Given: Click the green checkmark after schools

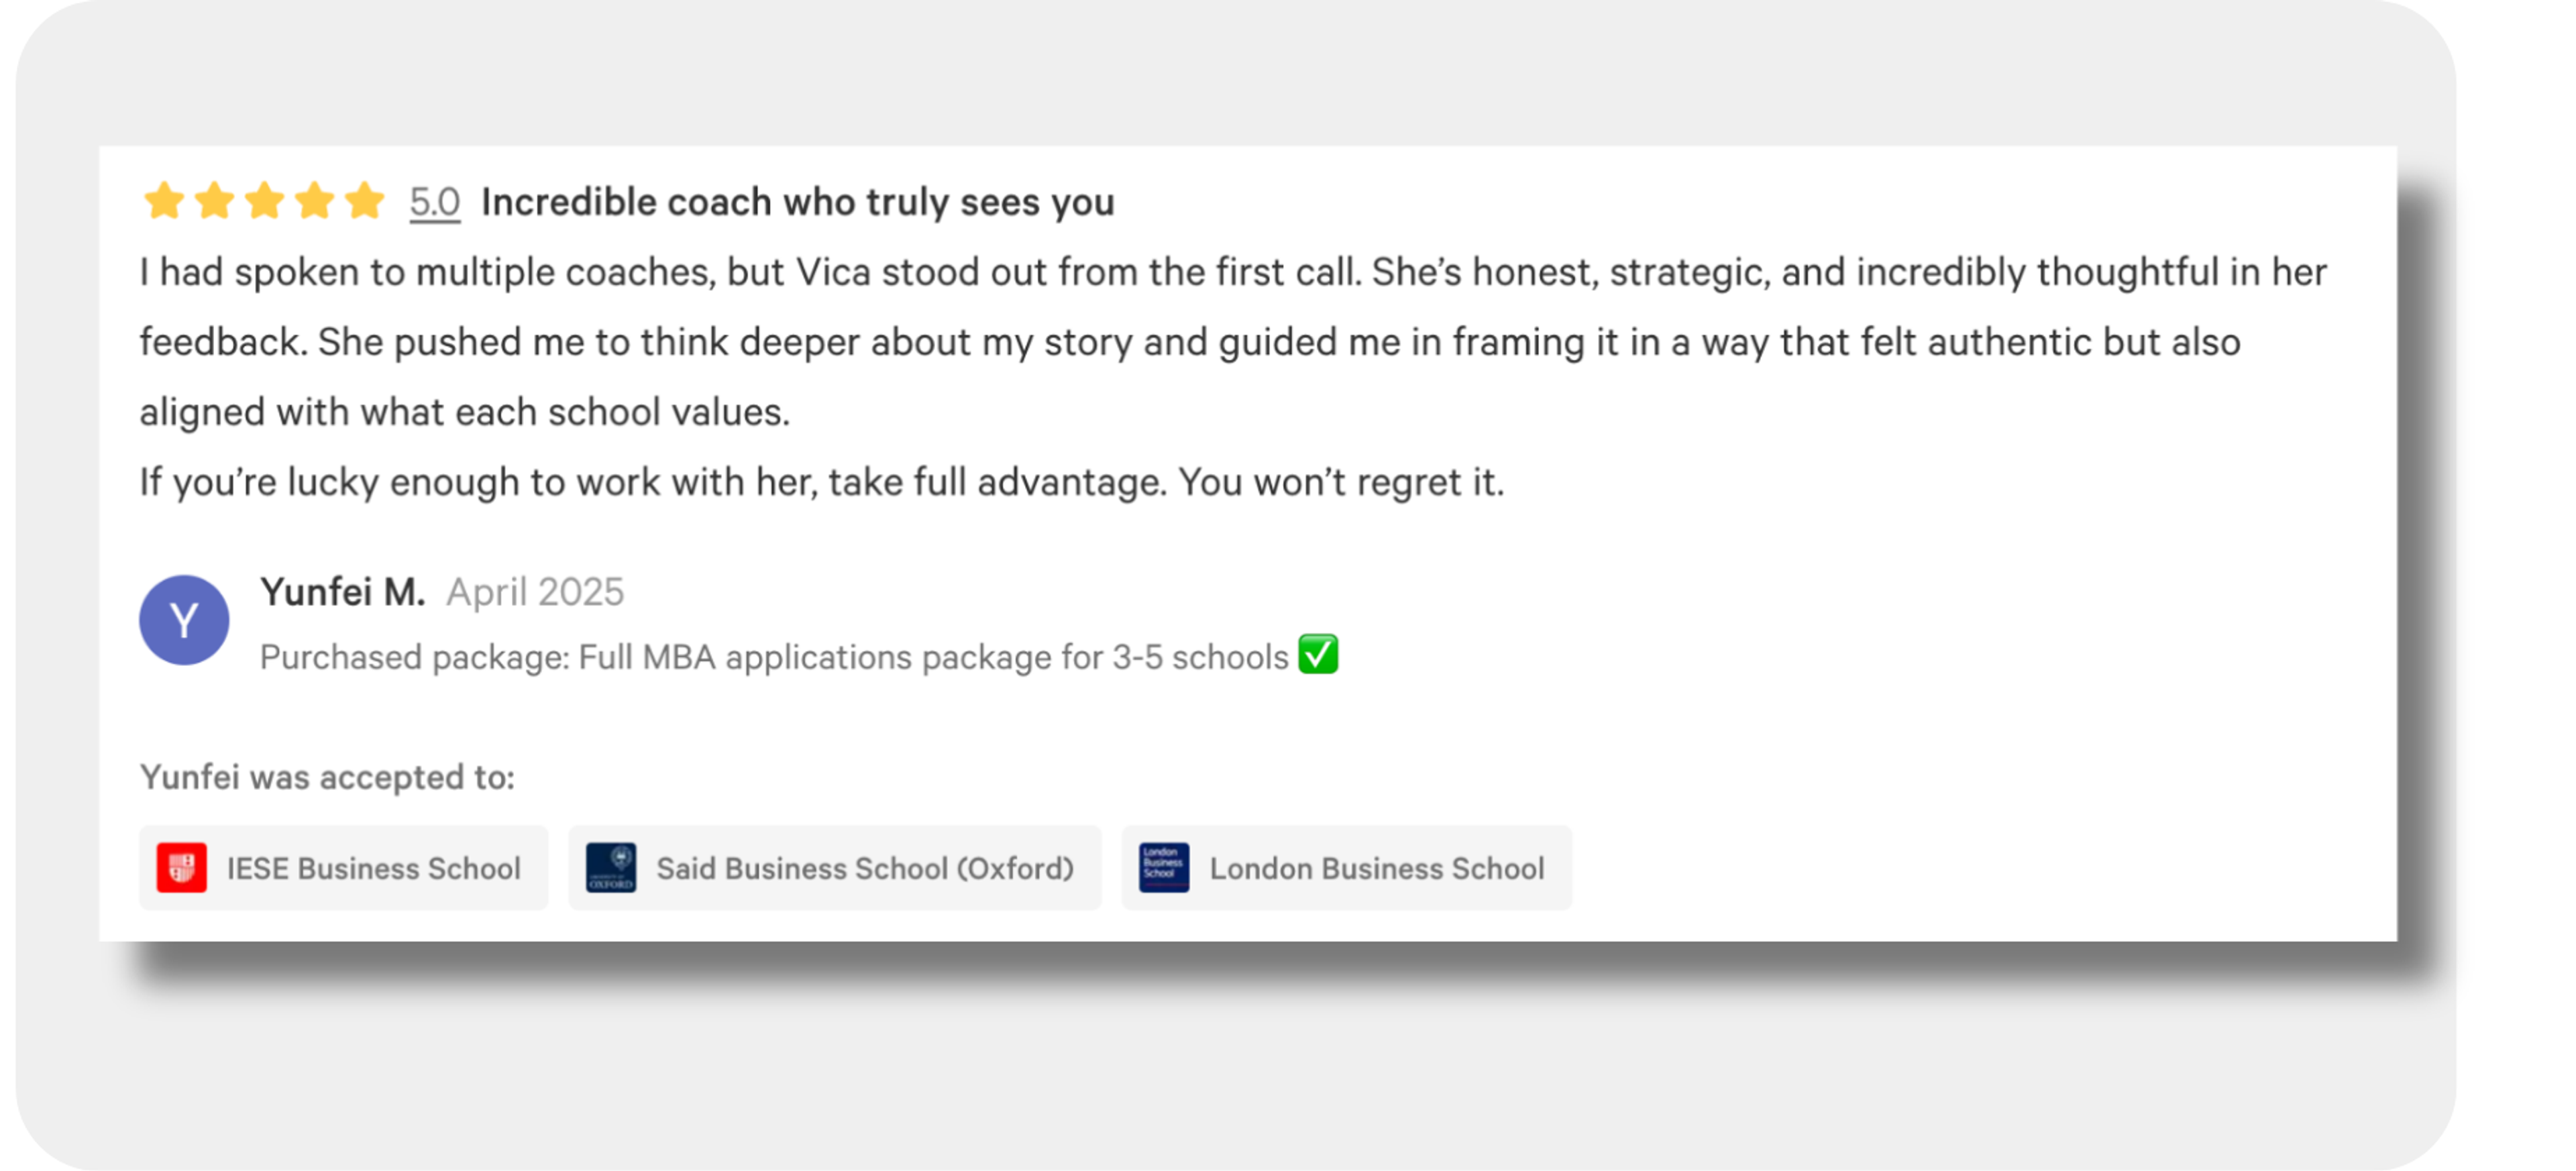Looking at the screenshot, I should coord(1317,655).
